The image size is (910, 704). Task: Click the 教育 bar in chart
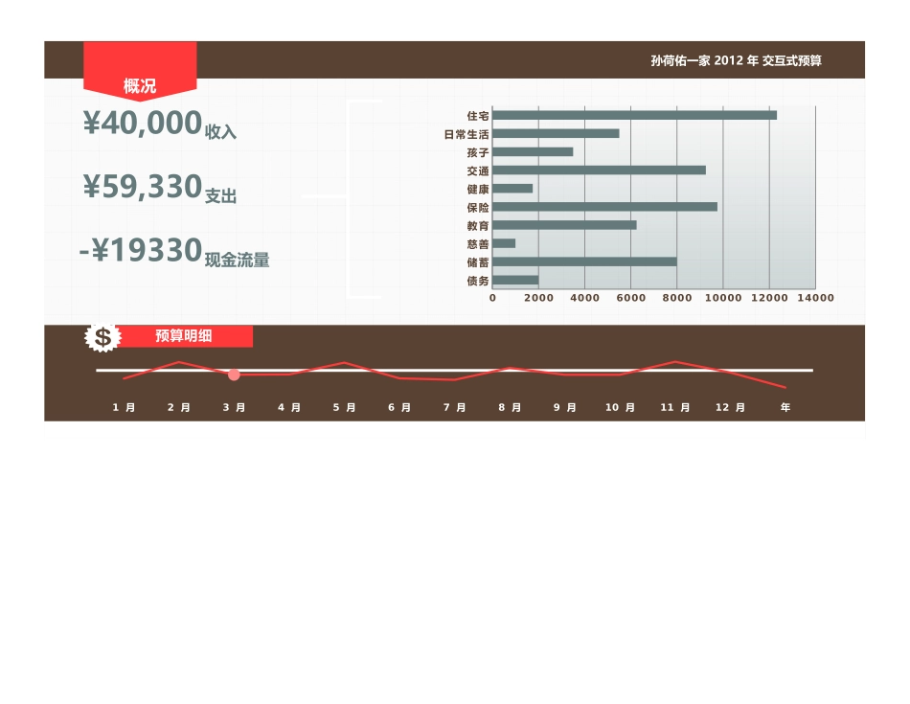pyautogui.click(x=565, y=225)
